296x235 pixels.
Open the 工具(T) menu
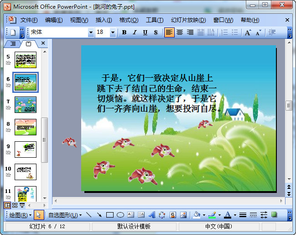(x=155, y=20)
